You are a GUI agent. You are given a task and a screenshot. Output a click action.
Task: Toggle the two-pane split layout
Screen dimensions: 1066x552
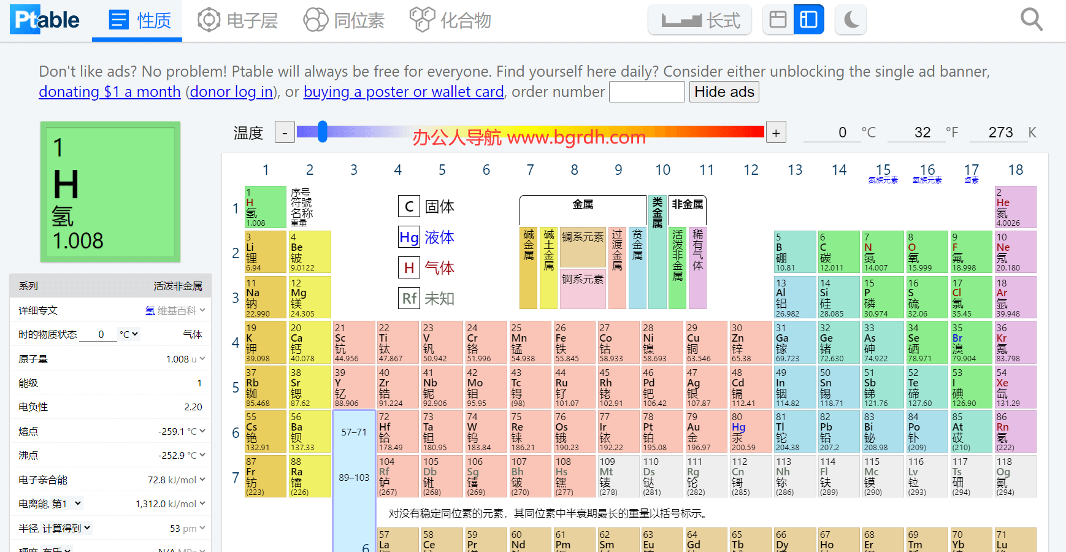pos(809,19)
